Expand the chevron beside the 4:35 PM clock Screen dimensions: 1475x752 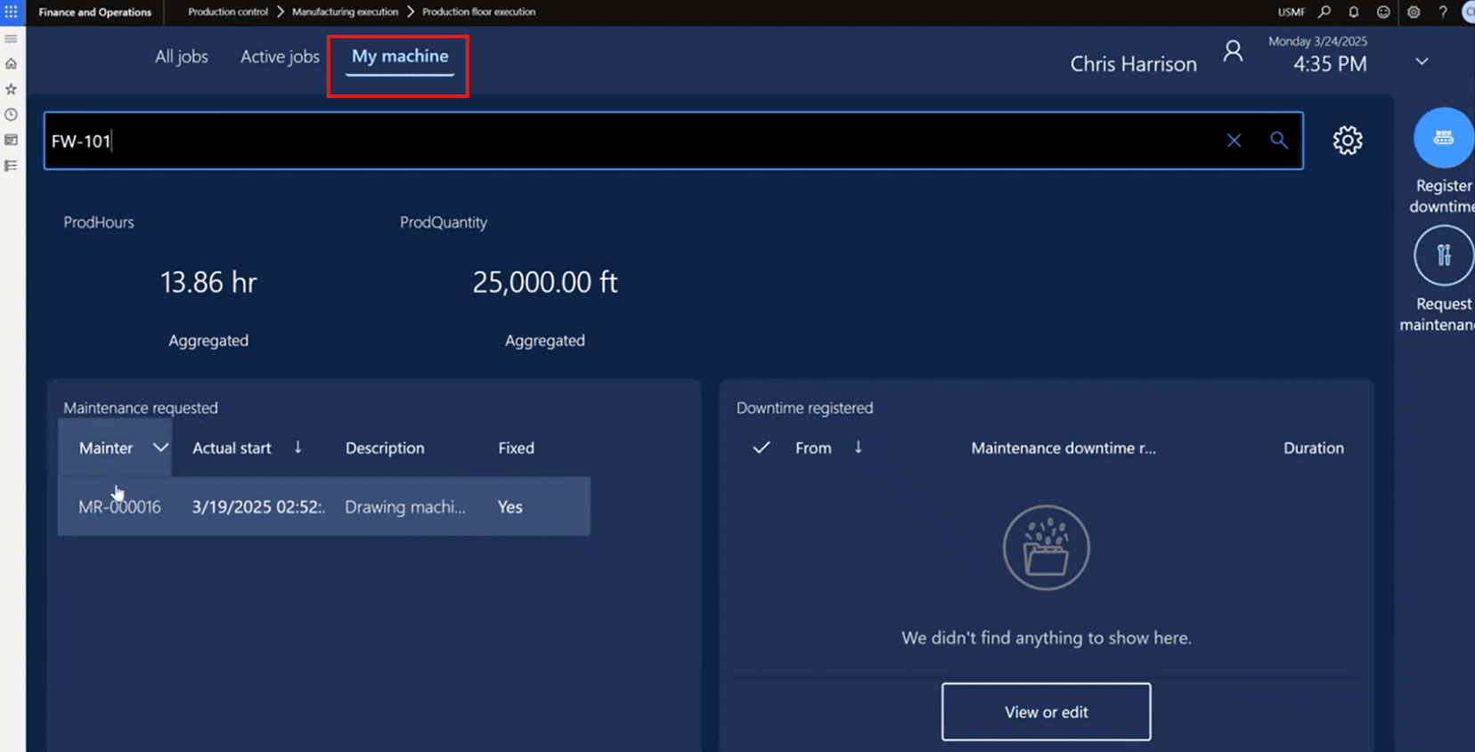tap(1422, 61)
